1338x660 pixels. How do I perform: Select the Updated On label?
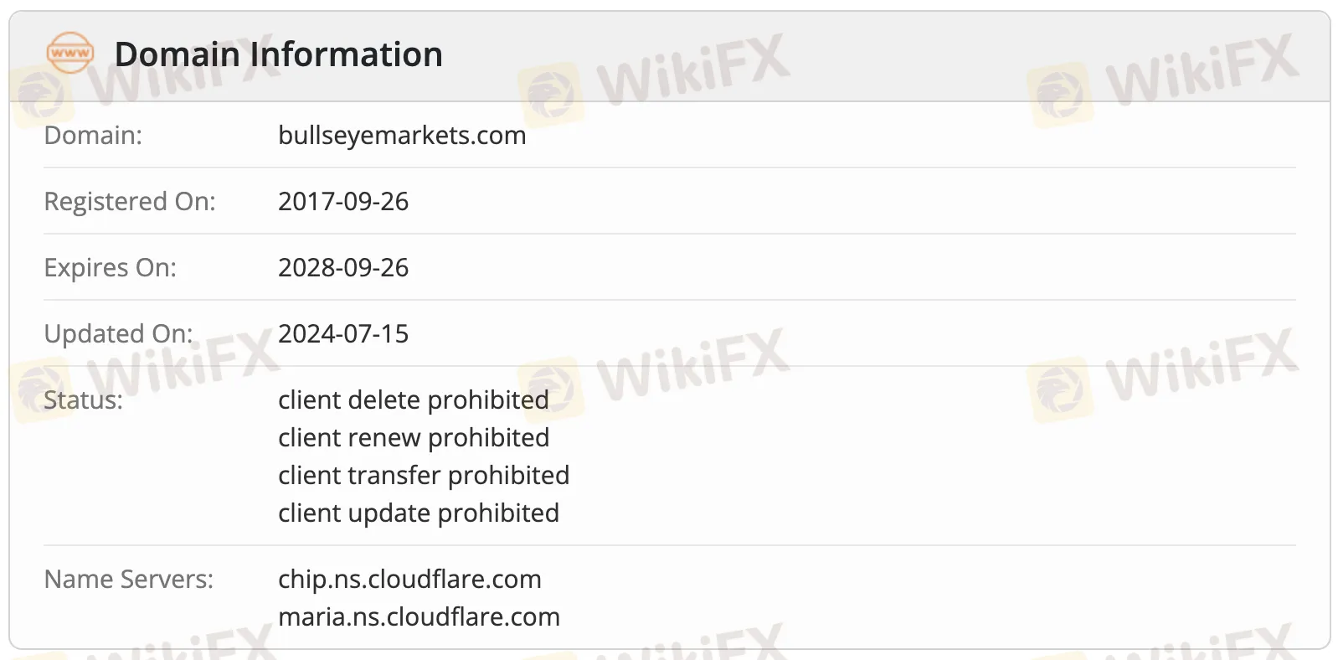(x=118, y=333)
